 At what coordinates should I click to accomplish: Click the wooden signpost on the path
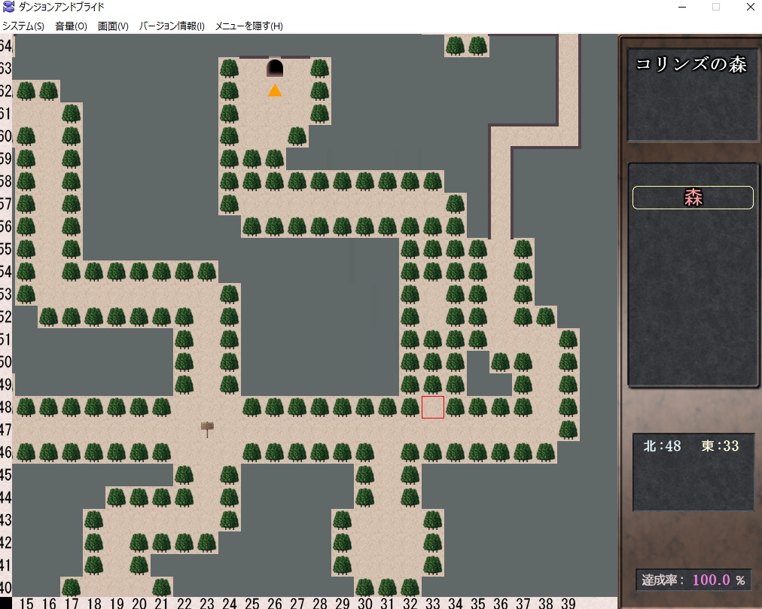pyautogui.click(x=207, y=428)
